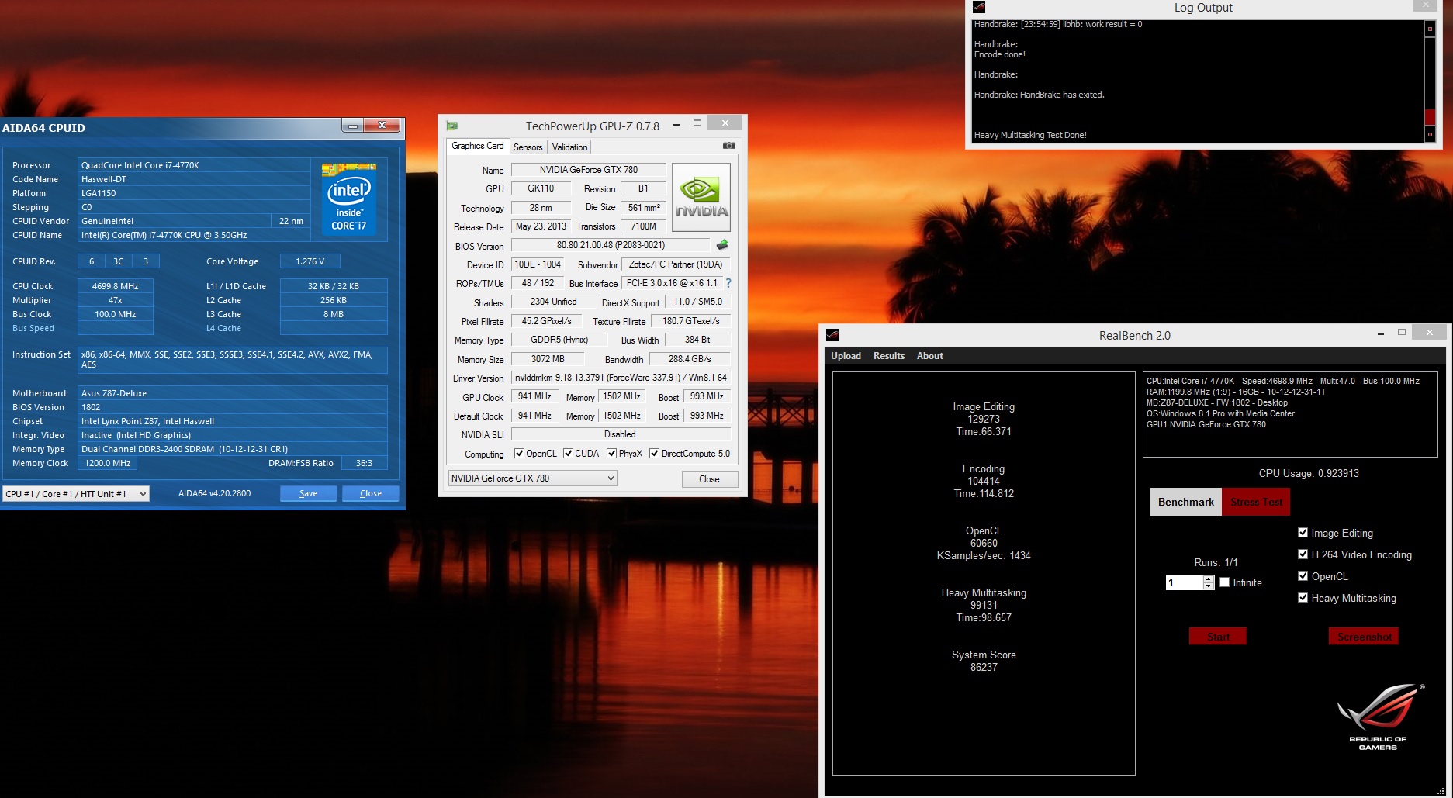Click the NVIDIA logo in GPU-Z
1453x798 pixels.
coord(701,197)
